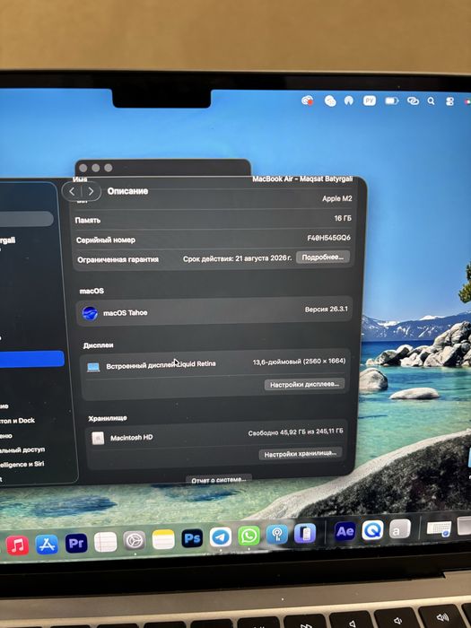Click 'Встроенный дисплей Liquid Retina' label
471x628 pixels.
[161, 365]
